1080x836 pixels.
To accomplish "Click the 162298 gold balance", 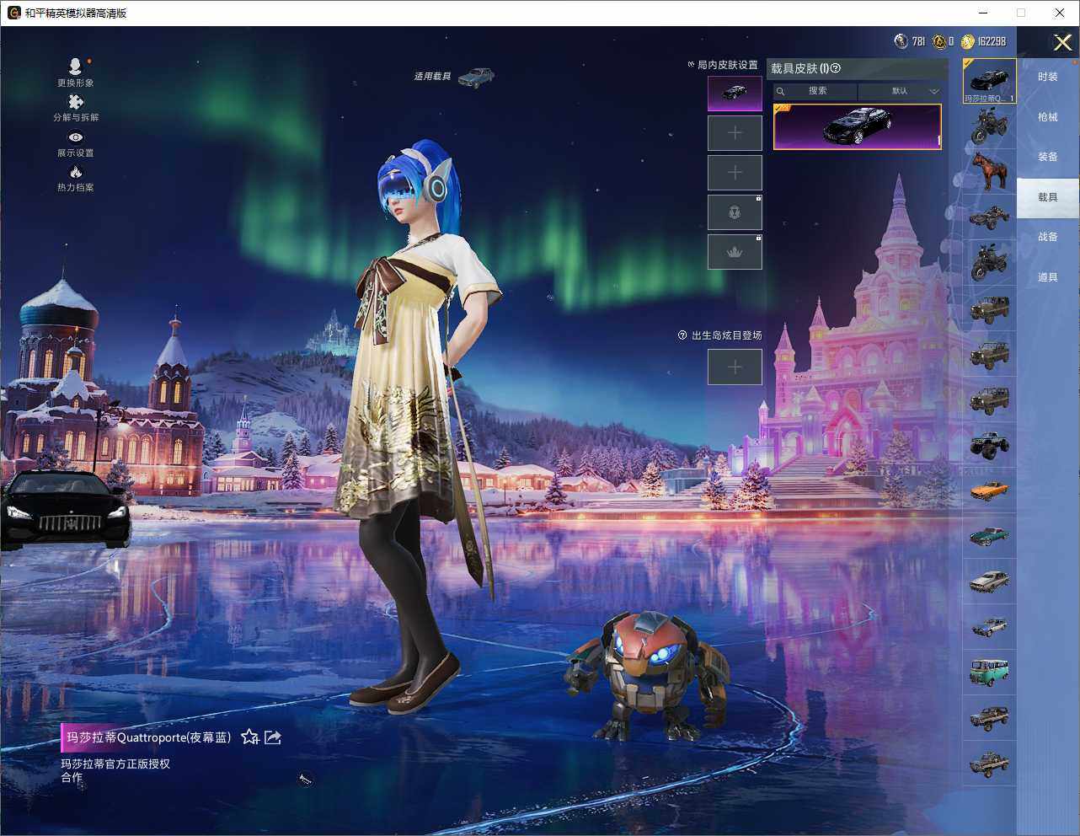I will coord(992,41).
